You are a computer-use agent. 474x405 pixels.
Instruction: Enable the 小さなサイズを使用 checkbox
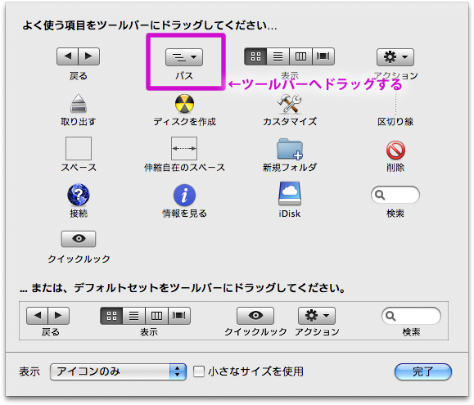coord(199,371)
